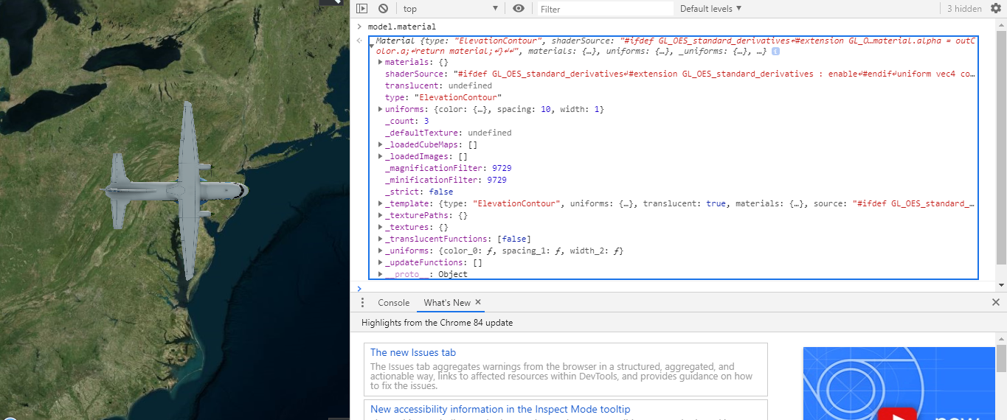Expand the _textures property
Viewport: 1007px width, 420px height.
[x=380, y=227]
